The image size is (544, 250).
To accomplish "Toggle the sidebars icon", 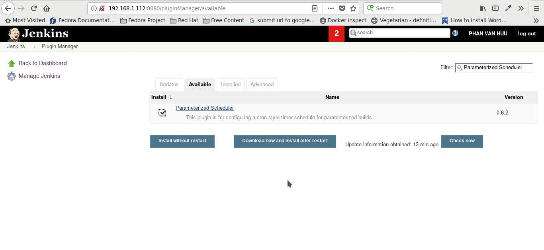I will point(495,8).
